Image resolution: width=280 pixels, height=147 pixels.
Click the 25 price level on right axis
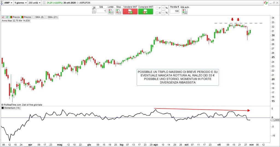coord(273,57)
